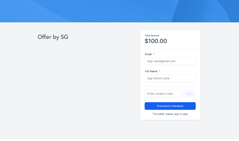This screenshot has height=141, width=239.
Task: Click the divider line above the coupon field
Action: coord(170,87)
